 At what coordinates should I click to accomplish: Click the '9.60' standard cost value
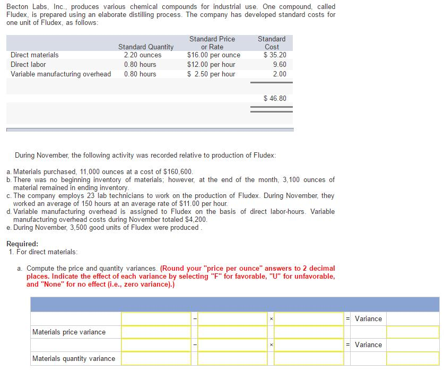[280, 65]
